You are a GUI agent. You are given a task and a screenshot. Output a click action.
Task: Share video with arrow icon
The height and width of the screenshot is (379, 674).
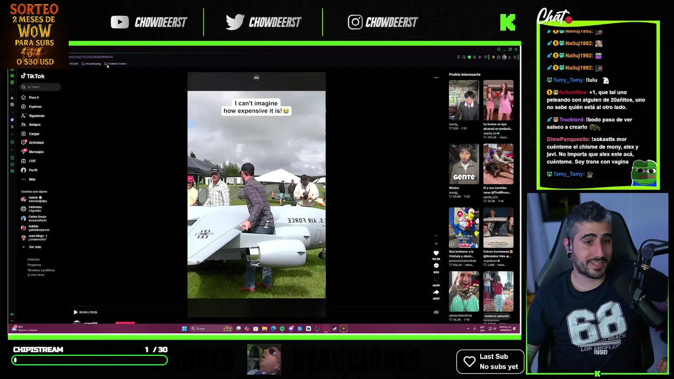[x=436, y=293]
